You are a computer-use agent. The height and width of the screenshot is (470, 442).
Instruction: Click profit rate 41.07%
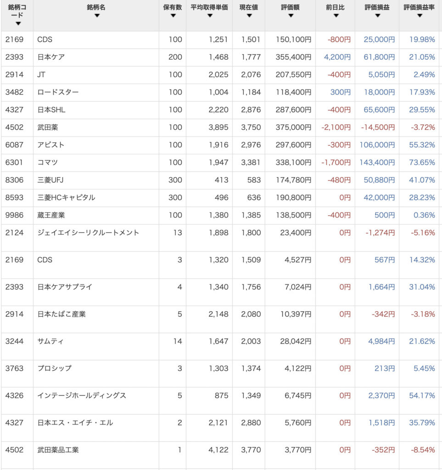pos(422,180)
